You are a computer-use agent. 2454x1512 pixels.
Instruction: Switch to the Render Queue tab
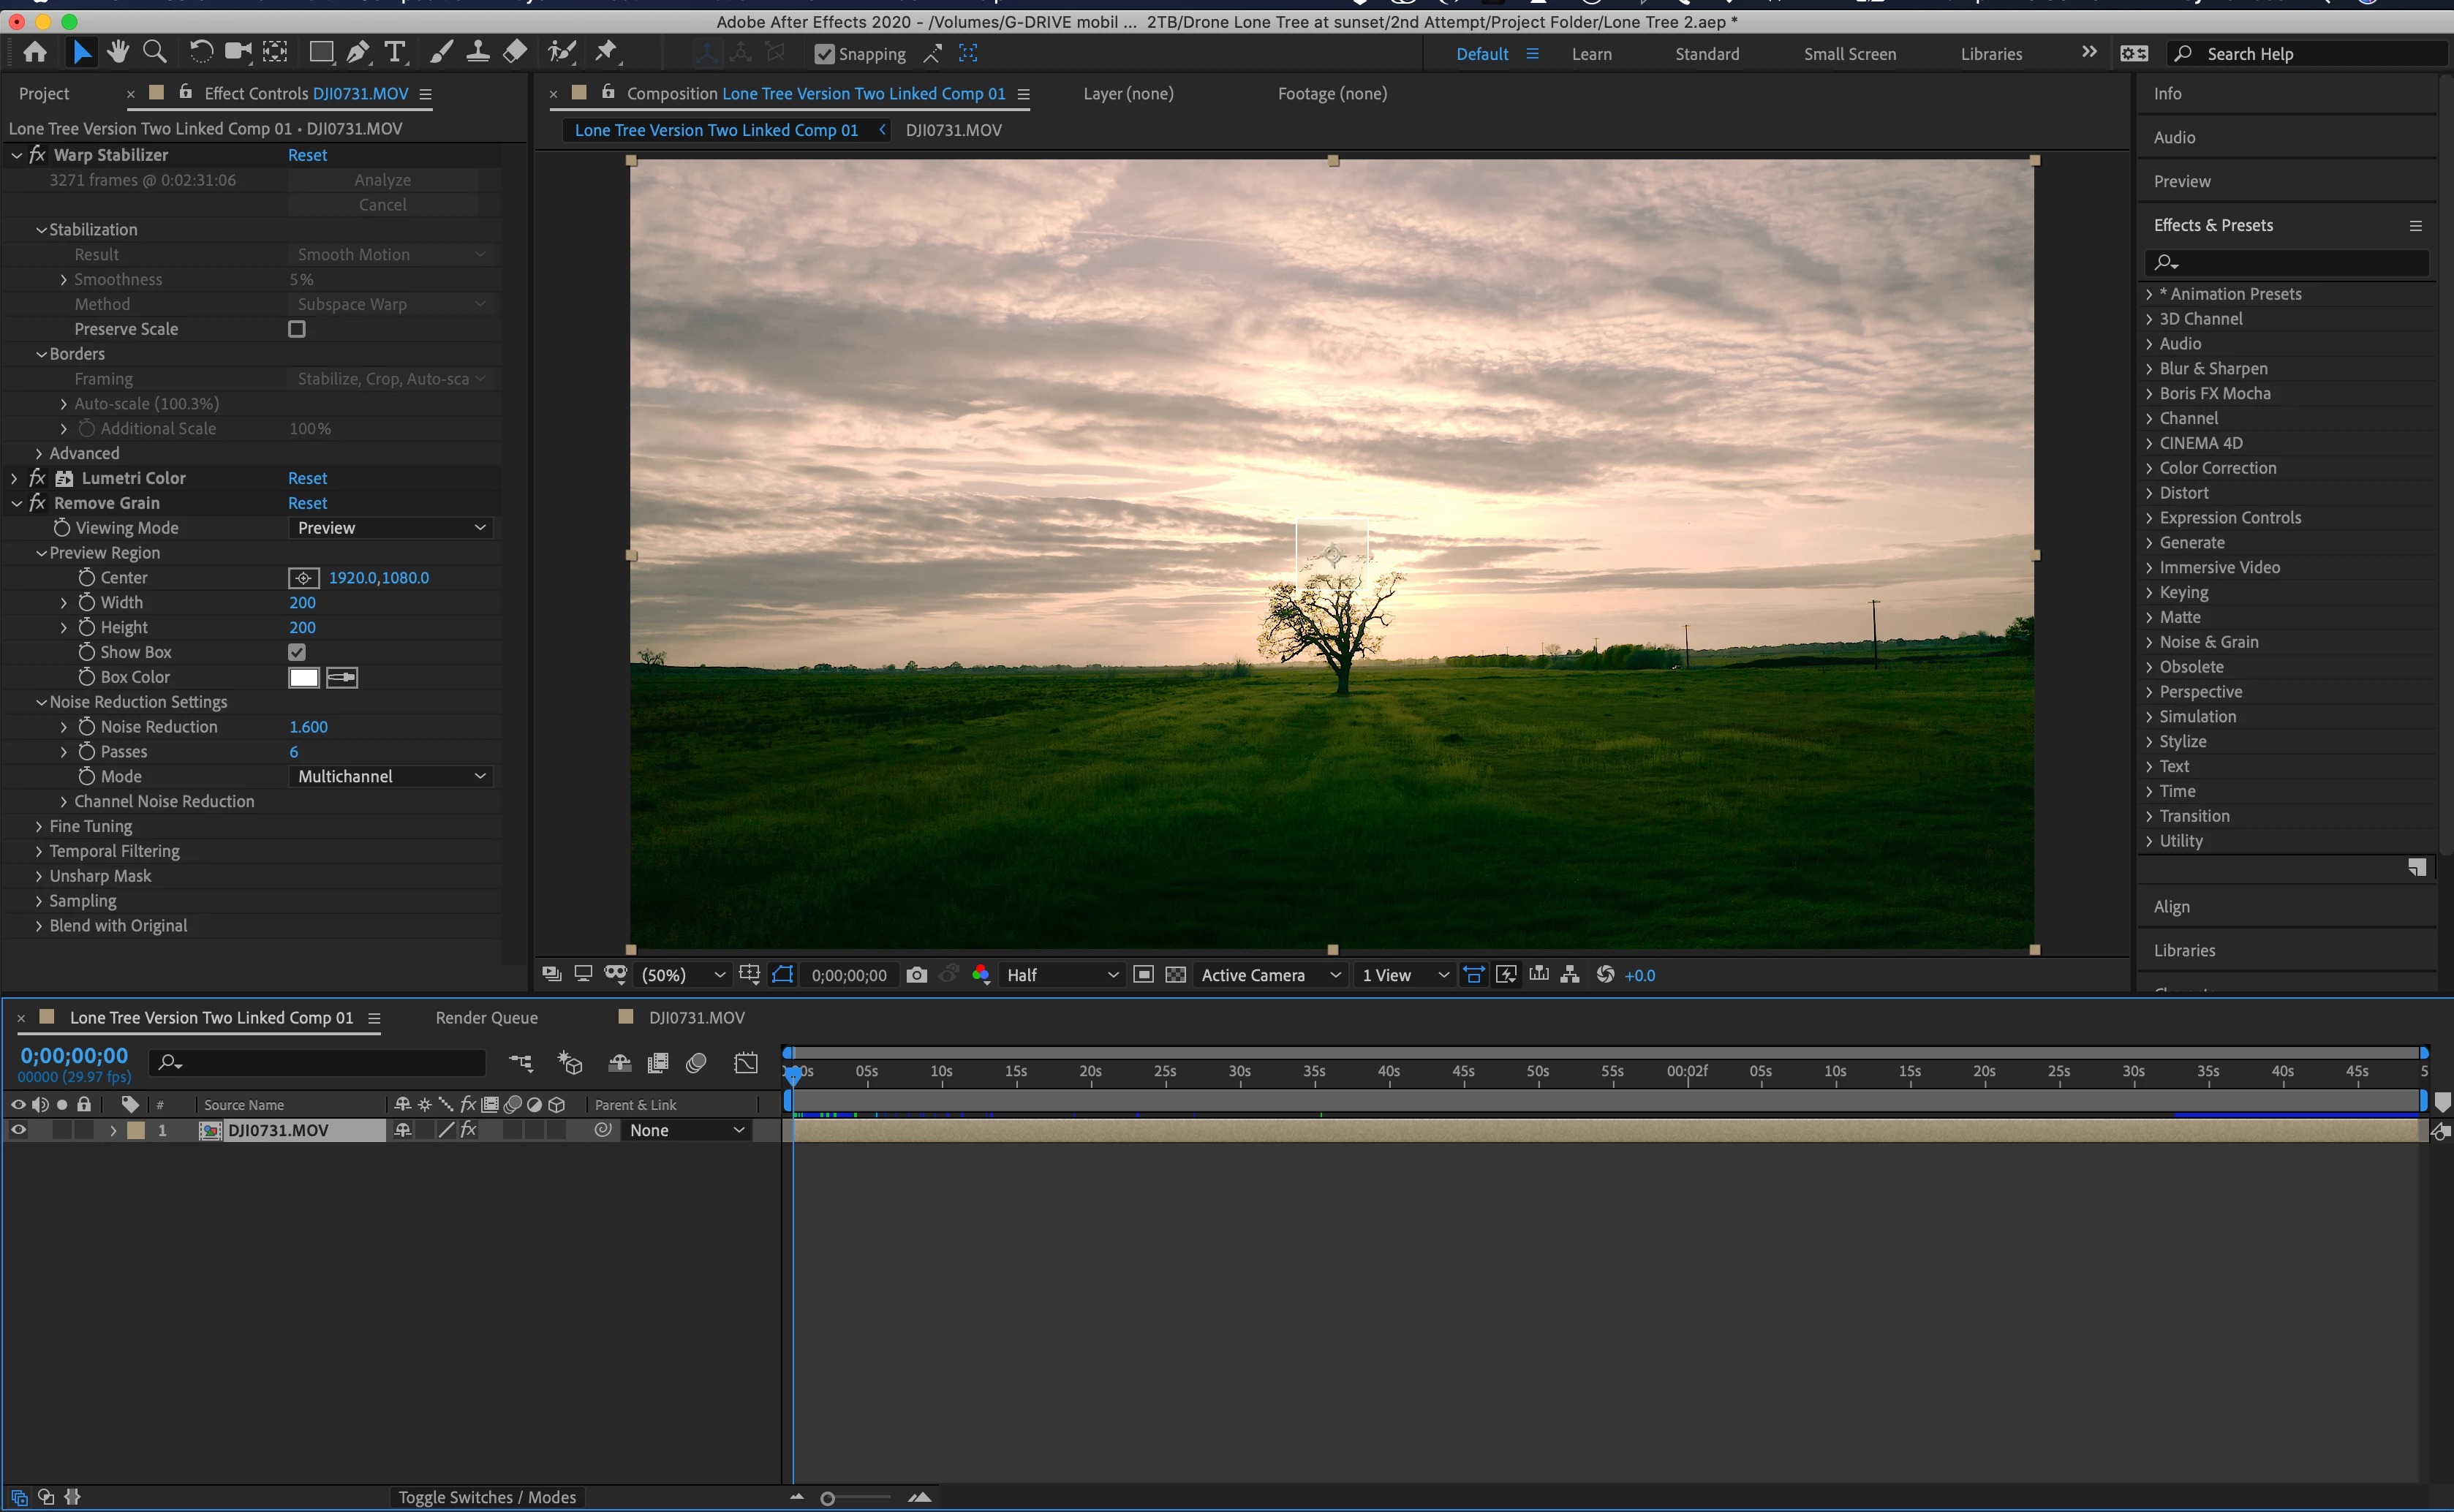click(486, 1018)
